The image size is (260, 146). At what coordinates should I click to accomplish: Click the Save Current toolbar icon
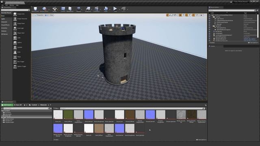pos(35,9)
